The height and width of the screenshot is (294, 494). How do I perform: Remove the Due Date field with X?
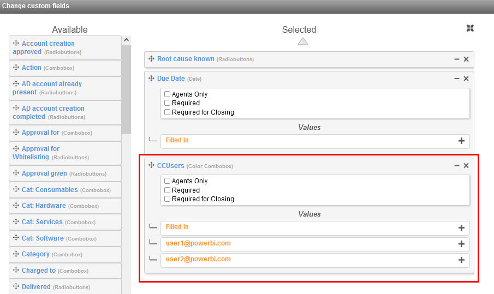(466, 79)
